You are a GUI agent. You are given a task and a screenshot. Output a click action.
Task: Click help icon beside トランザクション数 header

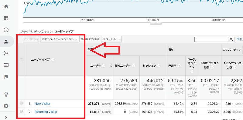click(x=235, y=68)
